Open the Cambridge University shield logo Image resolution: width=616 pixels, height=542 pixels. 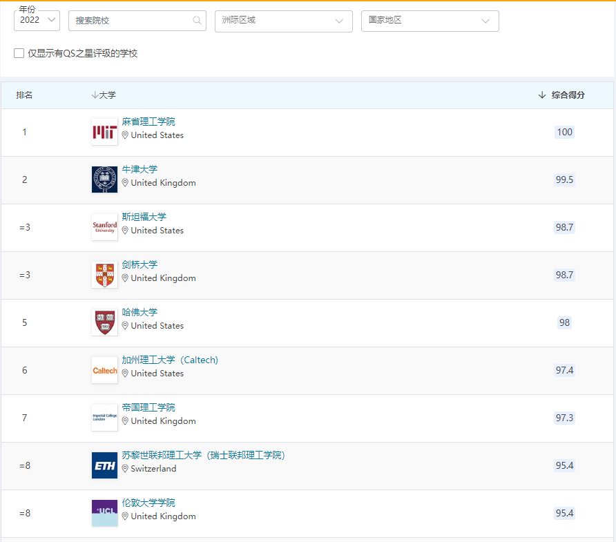tap(104, 275)
